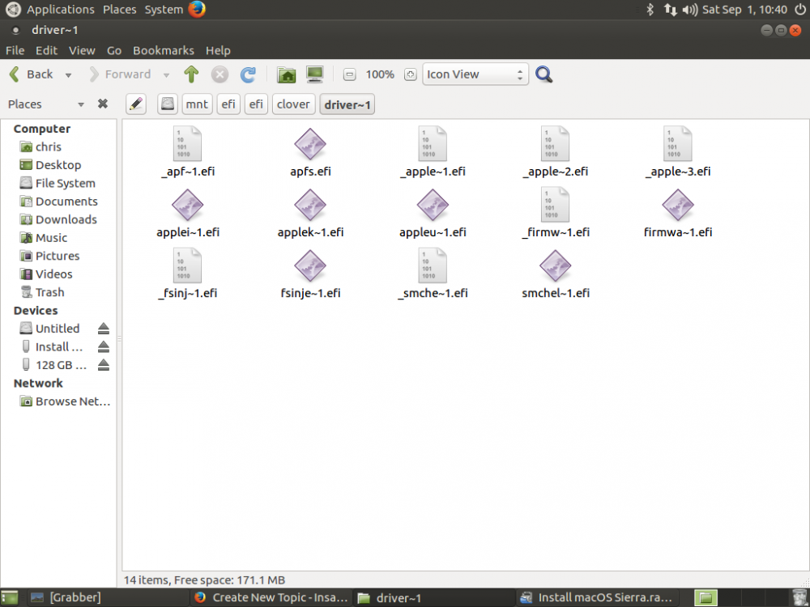Toggle text-based location entry pencil
This screenshot has height=607, width=810.
pyautogui.click(x=136, y=104)
